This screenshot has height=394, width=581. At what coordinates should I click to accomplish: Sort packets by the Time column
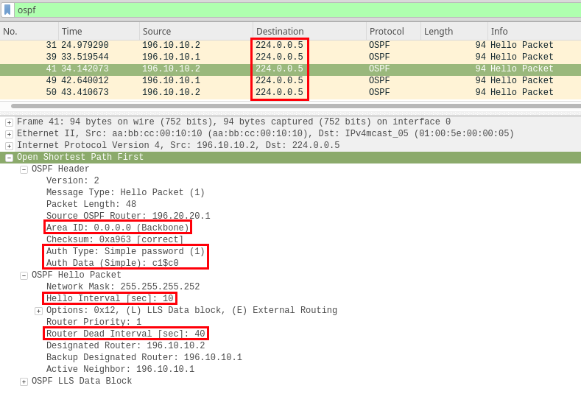(99, 32)
